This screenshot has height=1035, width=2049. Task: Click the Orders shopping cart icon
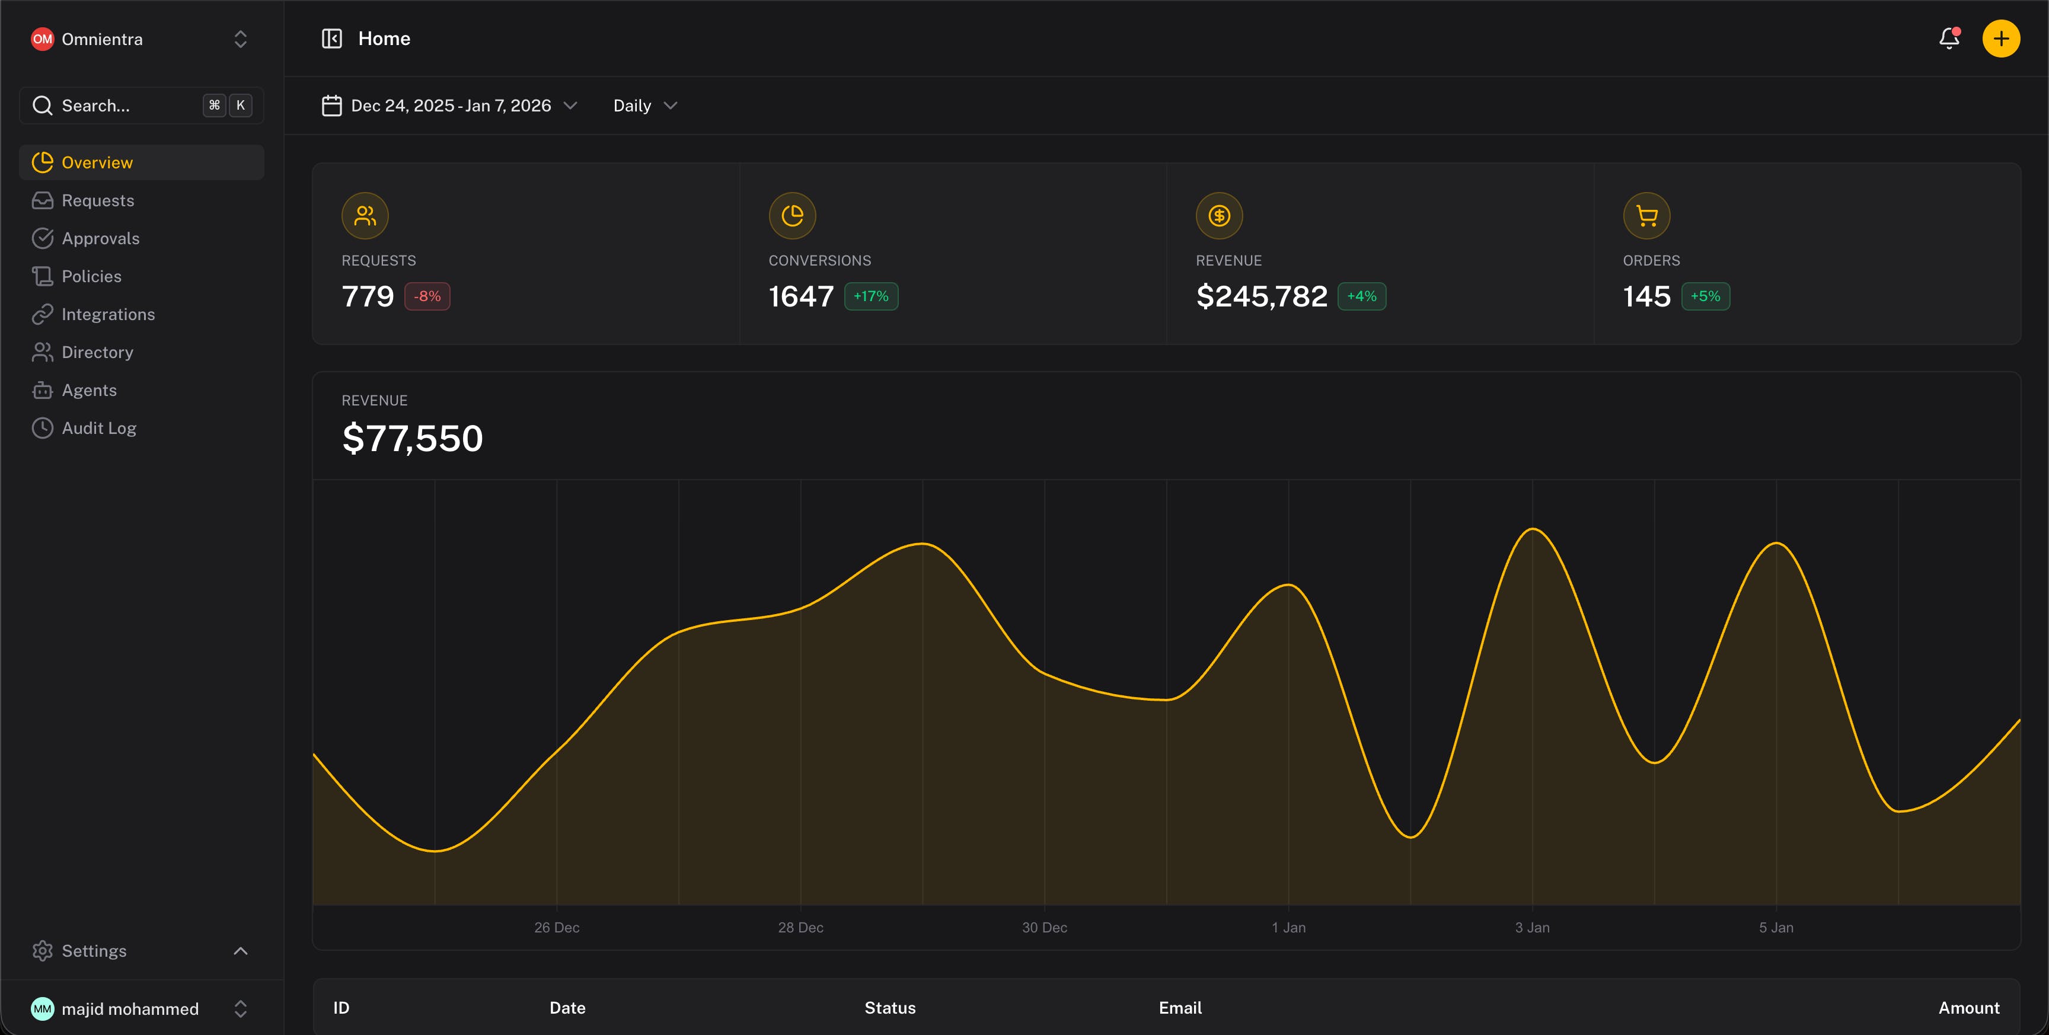pyautogui.click(x=1646, y=216)
